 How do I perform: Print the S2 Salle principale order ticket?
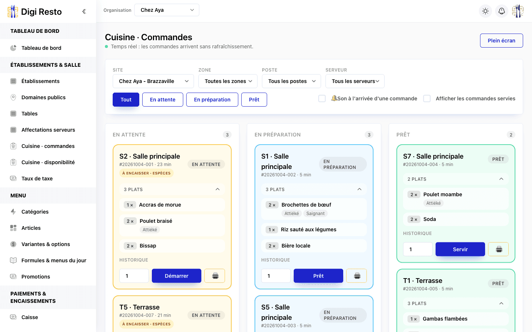[x=215, y=276]
